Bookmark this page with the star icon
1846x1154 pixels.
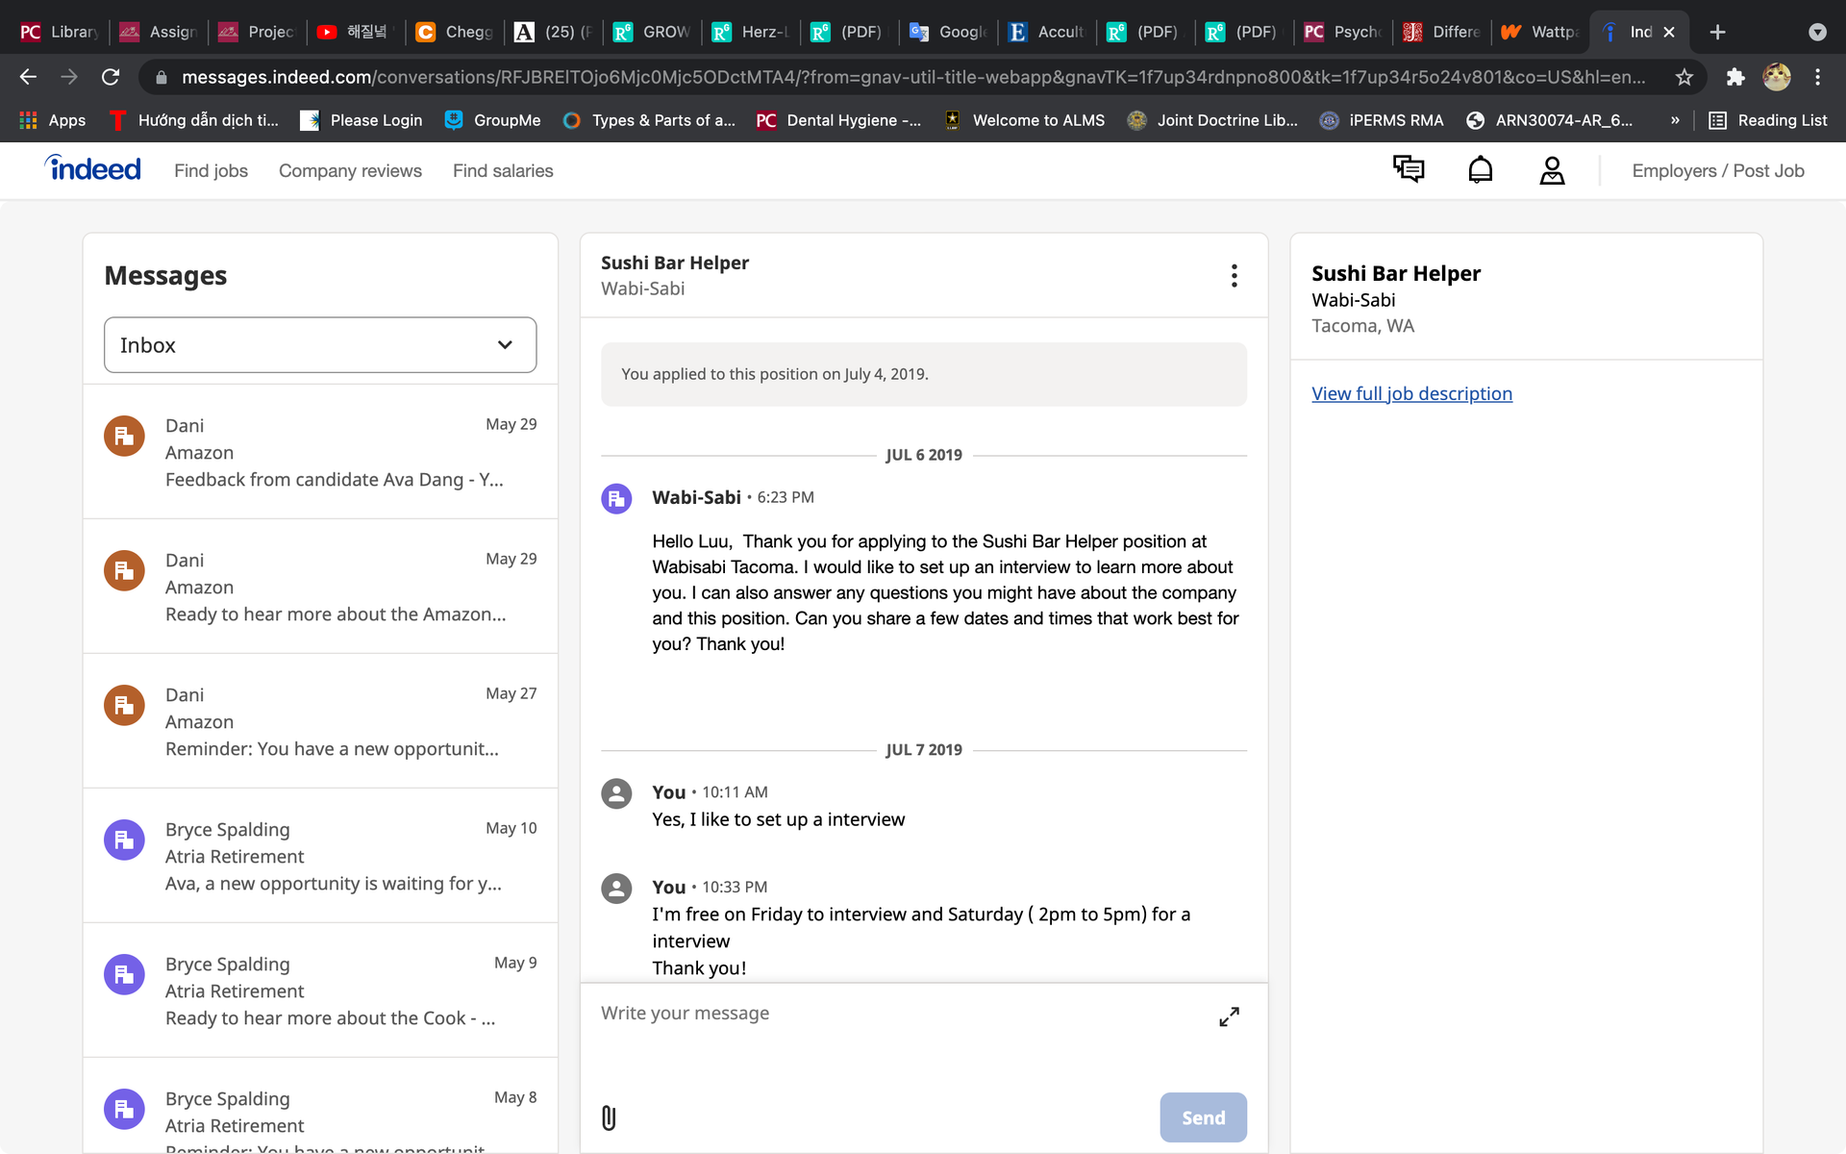click(x=1684, y=77)
